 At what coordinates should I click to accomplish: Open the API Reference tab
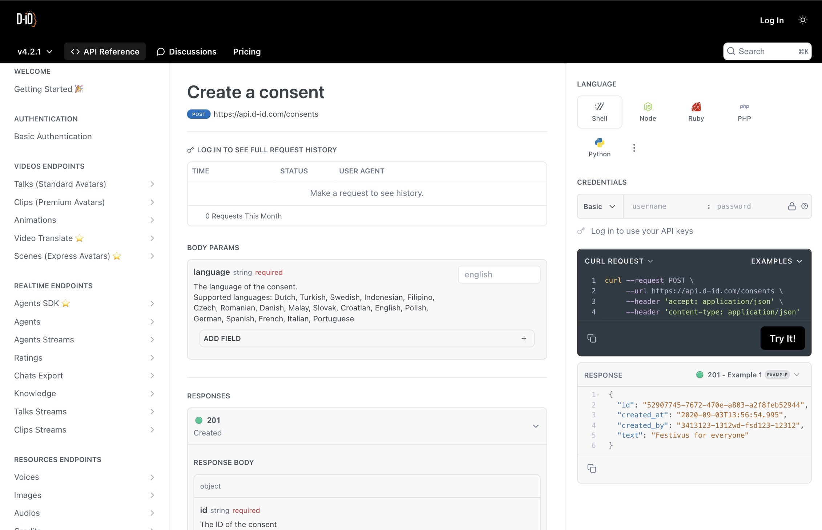(105, 52)
